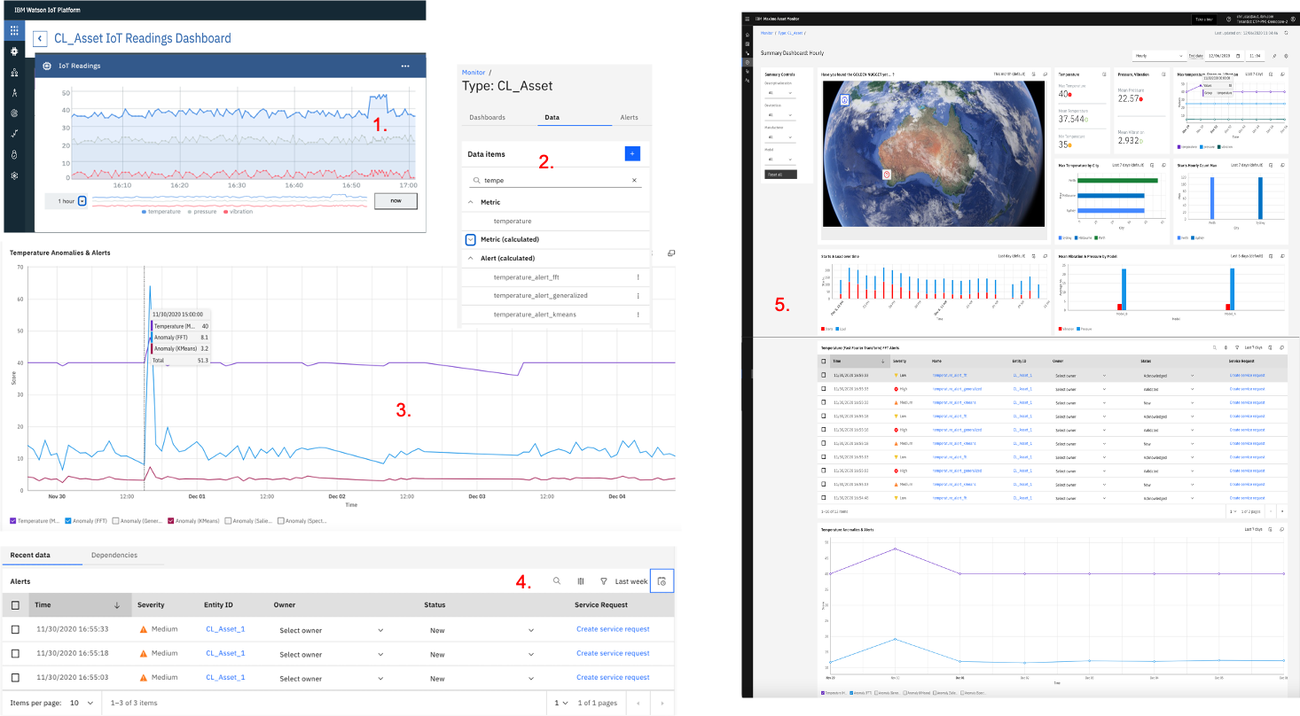The width and height of the screenshot is (1300, 716).
Task: Open options for temperature_alert_fft
Action: point(638,277)
